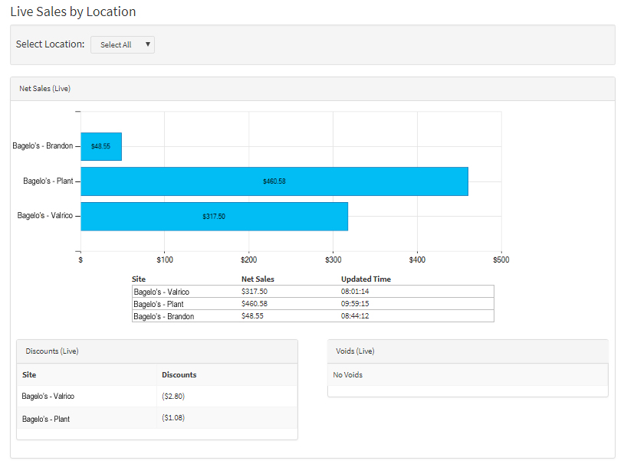624x467 pixels.
Task: Click the $48.55 net sales table cell
Action: pos(252,316)
